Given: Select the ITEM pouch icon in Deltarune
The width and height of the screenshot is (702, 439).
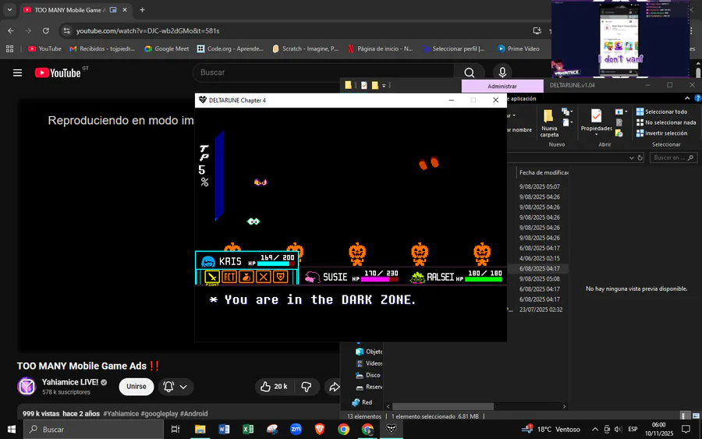Looking at the screenshot, I should click(x=246, y=277).
